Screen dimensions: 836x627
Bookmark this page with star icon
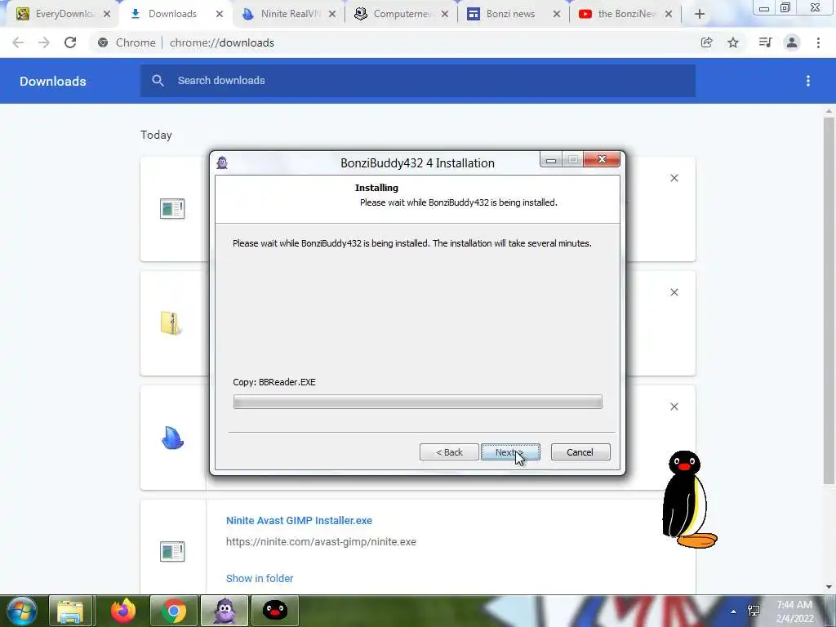point(733,42)
